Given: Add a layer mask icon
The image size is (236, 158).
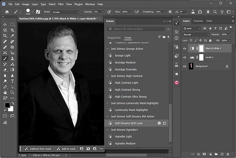Looking at the screenshot, I should pos(204,154).
